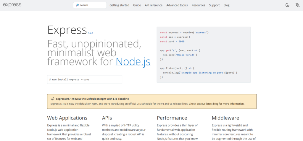Click the Hello World code example block
This screenshot has width=303, height=141.
pos(204,55)
